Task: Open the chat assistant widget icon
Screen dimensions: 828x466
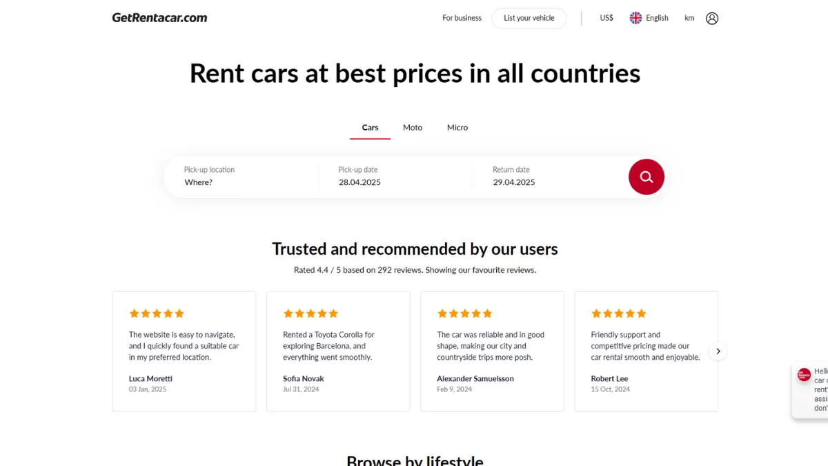Action: (x=804, y=375)
